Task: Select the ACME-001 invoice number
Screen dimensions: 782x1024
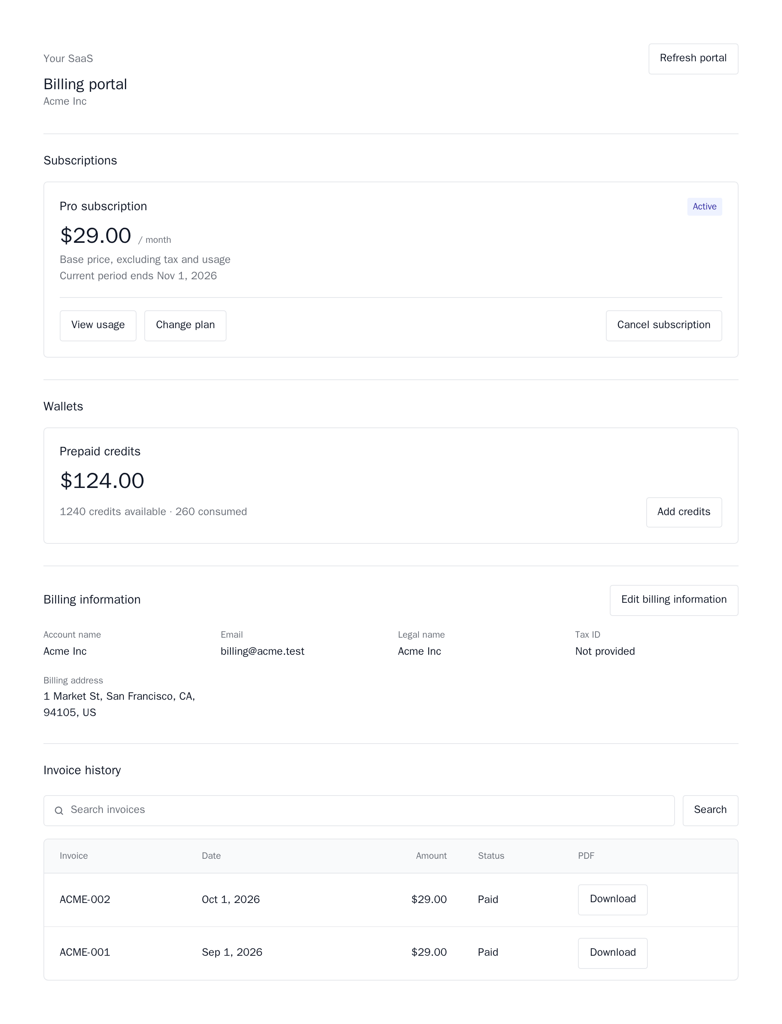Action: tap(85, 952)
